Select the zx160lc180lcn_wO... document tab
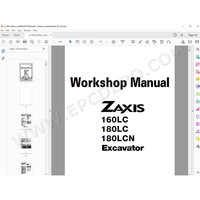The height and width of the screenshot is (200, 200). (38, 35)
